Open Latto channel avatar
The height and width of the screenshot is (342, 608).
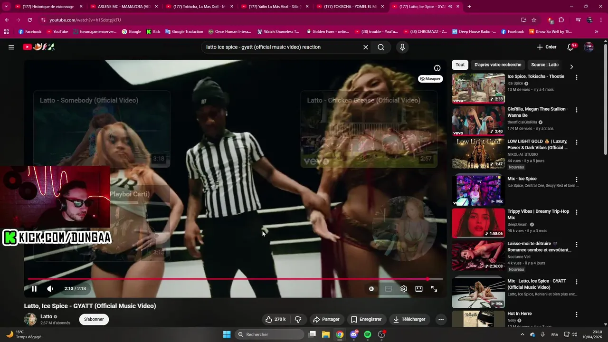pos(30,319)
